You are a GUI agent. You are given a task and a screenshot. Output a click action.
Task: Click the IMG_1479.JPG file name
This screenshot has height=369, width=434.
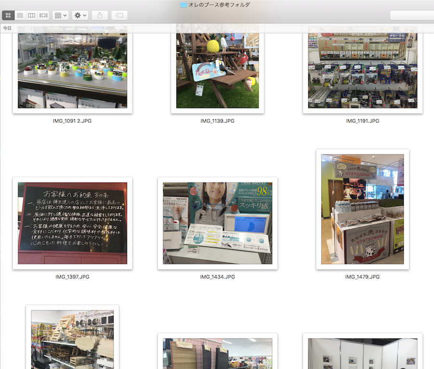click(362, 277)
